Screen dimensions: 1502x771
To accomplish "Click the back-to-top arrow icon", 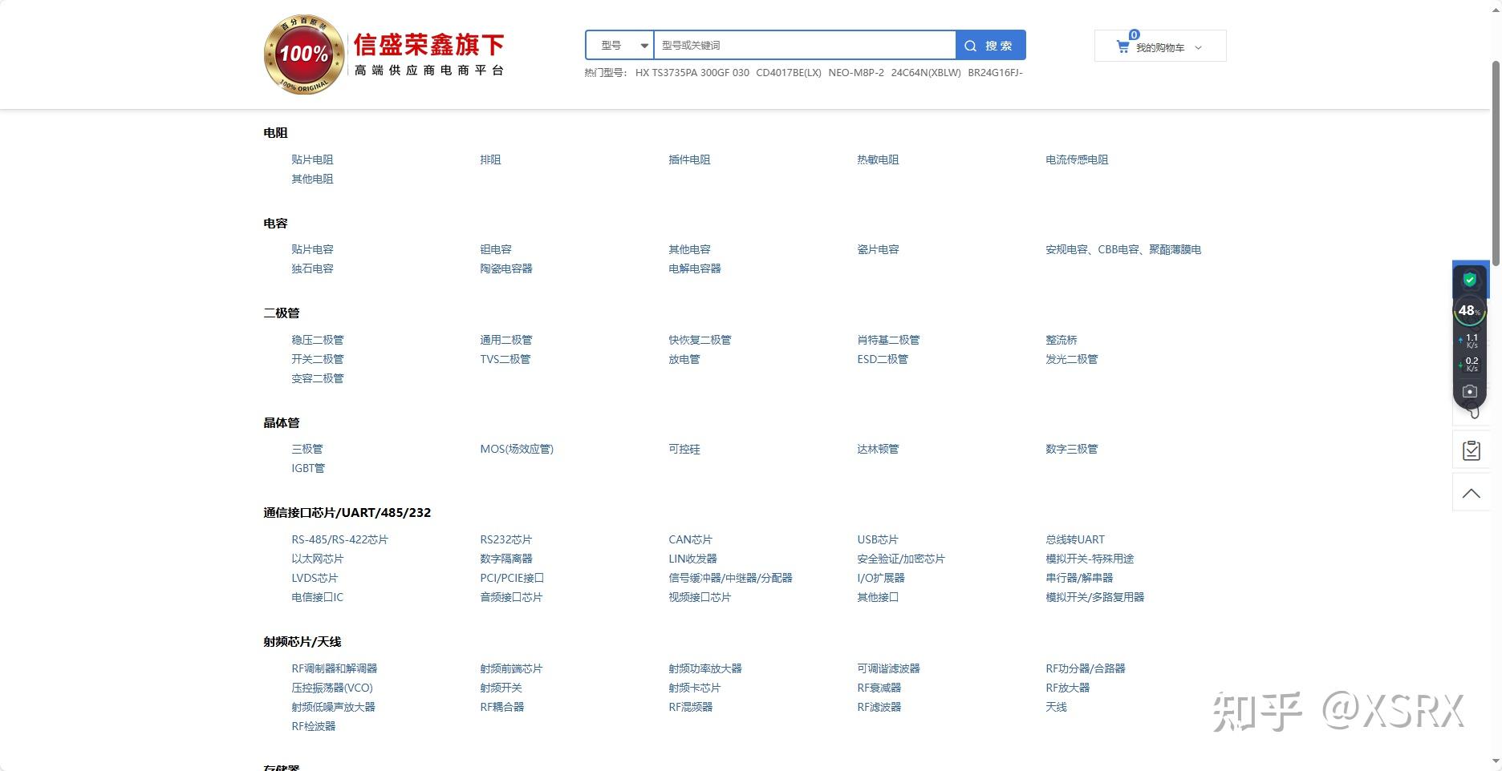I will (1472, 493).
